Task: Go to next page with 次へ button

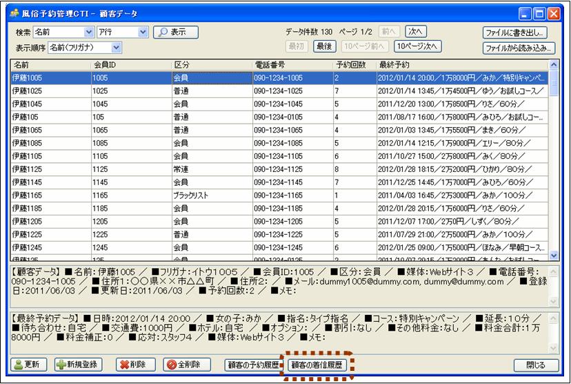Action: point(416,32)
